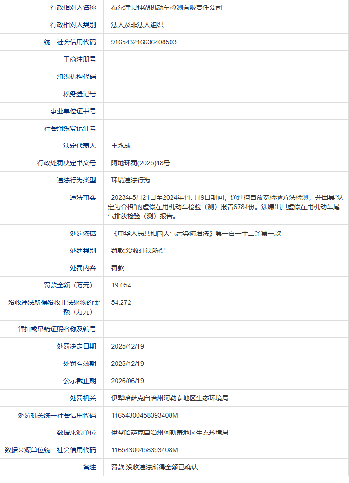Viewport: 349px width, 483px height.
Task: Click the date next to 处罚决定日期
Action: tap(127, 346)
